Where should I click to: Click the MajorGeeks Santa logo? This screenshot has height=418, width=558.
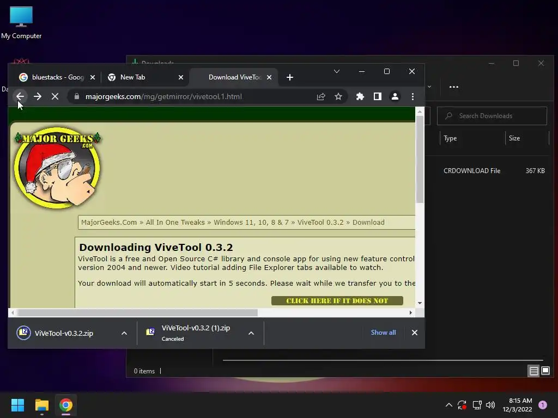pos(57,168)
